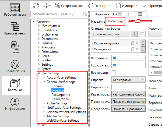The width and height of the screenshot is (162, 127).
Task: Remove the Обсуждения block from the list
Action: pos(137,49)
